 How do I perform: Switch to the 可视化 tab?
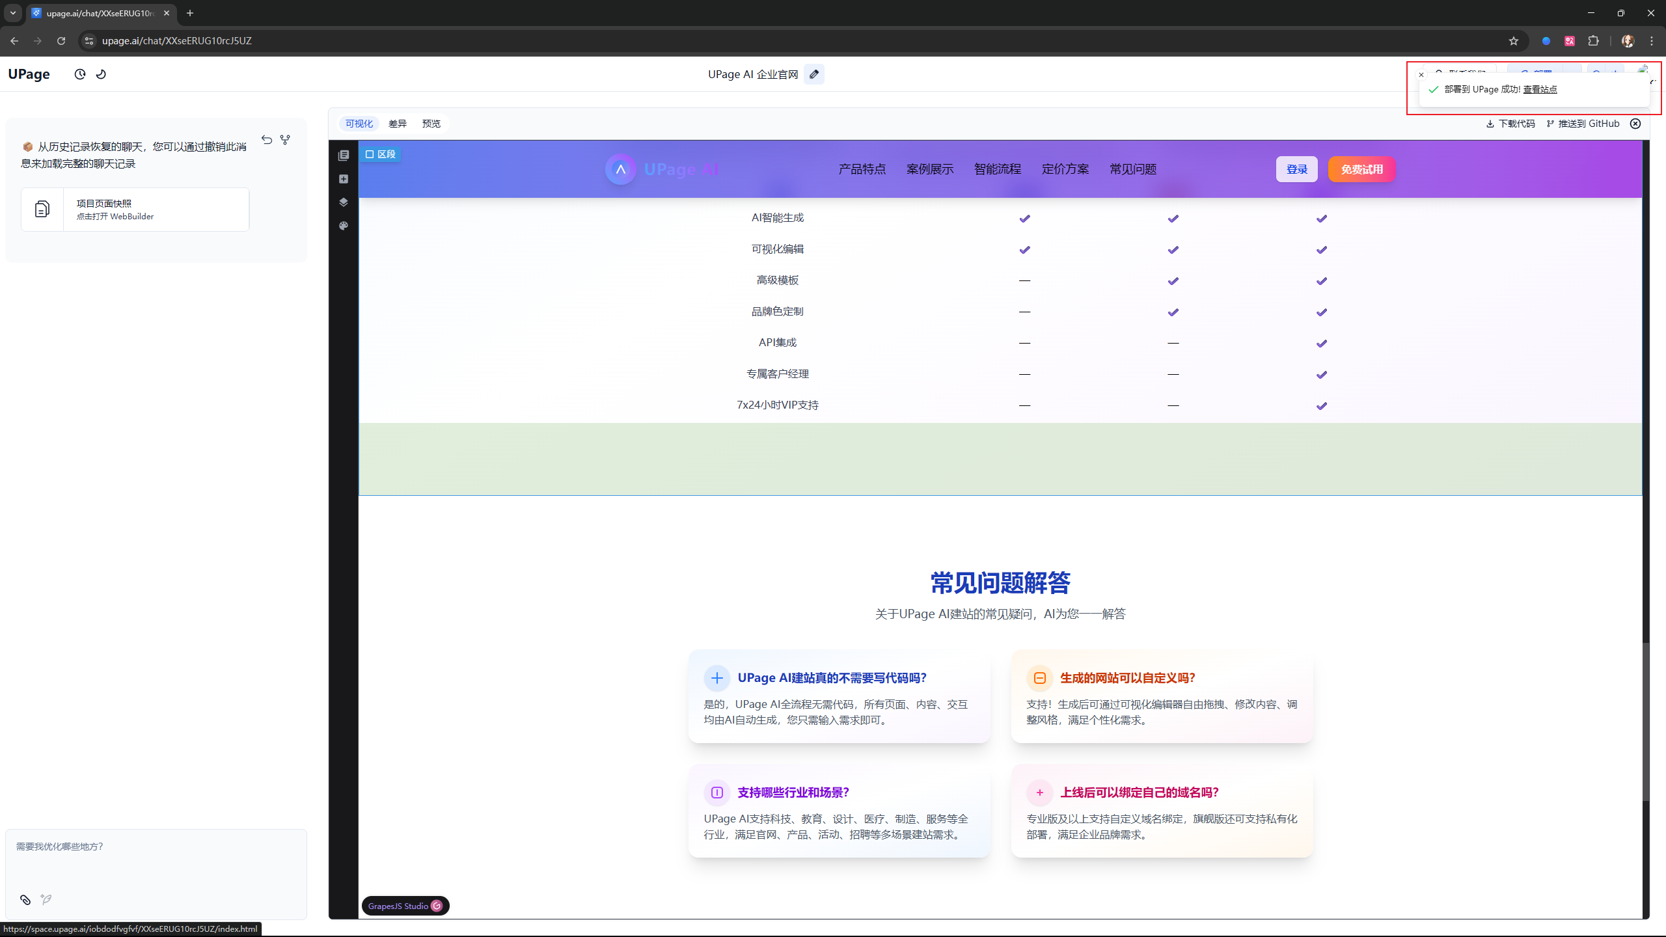pos(359,124)
